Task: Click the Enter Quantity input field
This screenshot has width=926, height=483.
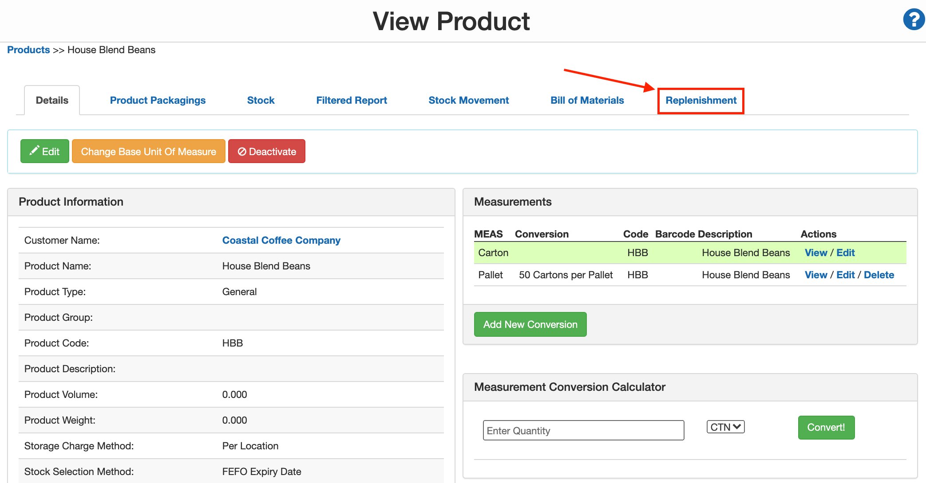Action: click(x=583, y=430)
